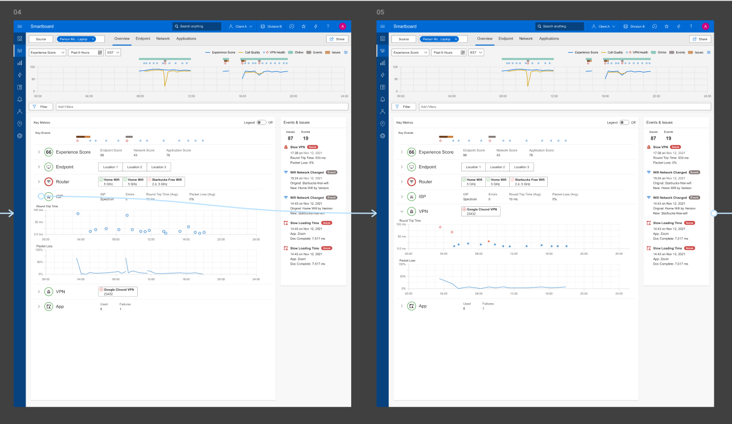Open the notifications bell in the sidebar
732x424 pixels.
[x=19, y=99]
